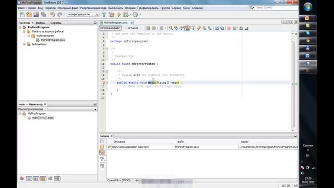
Task: Select MyFirstProgram.java in Projects tree
Action: coord(53,40)
